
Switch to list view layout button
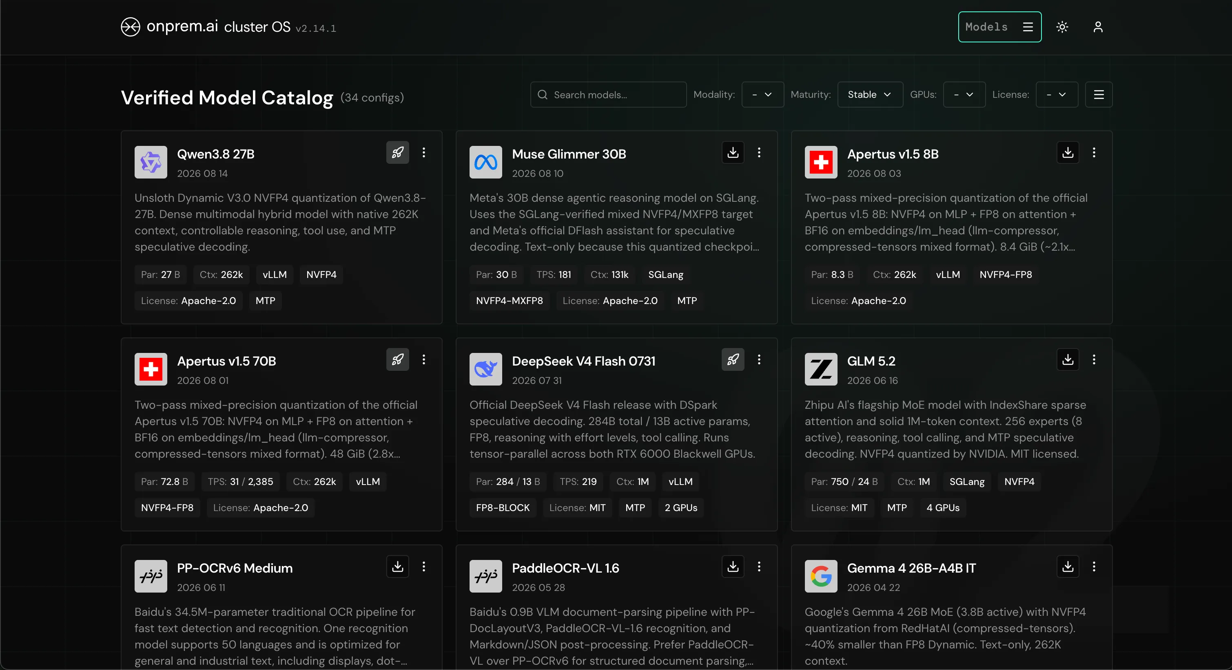click(1099, 95)
